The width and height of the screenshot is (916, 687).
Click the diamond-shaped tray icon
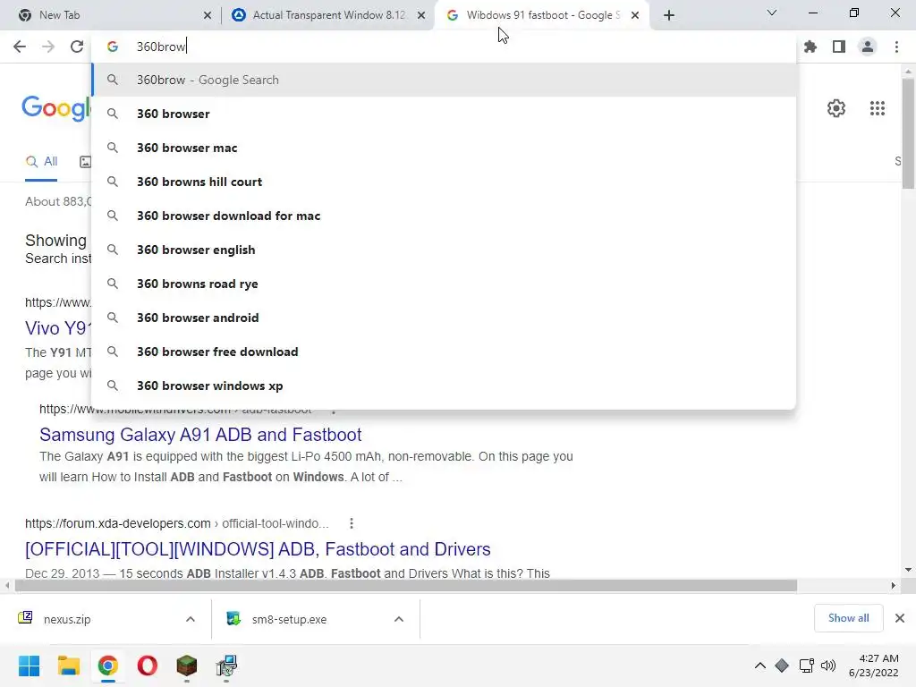[x=782, y=666]
